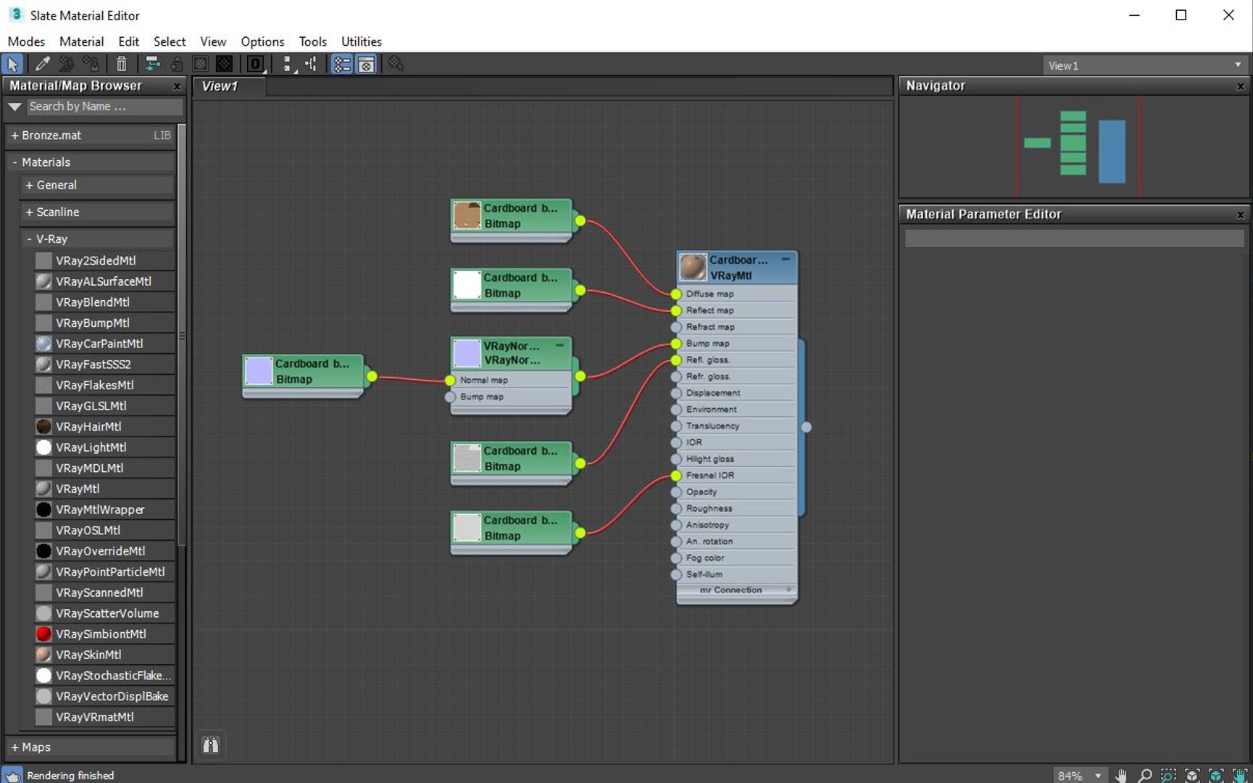Image resolution: width=1253 pixels, height=783 pixels.
Task: Open the Options menu
Action: pos(262,41)
